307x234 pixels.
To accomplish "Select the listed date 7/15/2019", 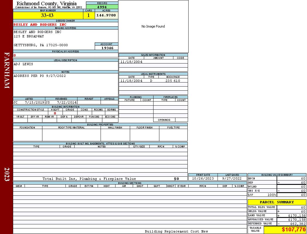I will tap(34, 103).
